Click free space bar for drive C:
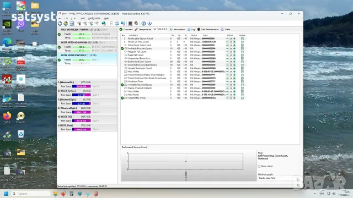353x198 pixels. (x=81, y=86)
